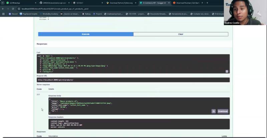267x138 pixels.
Task: Open the Quieres ser desarrollador bookmark
Action: 70,14
